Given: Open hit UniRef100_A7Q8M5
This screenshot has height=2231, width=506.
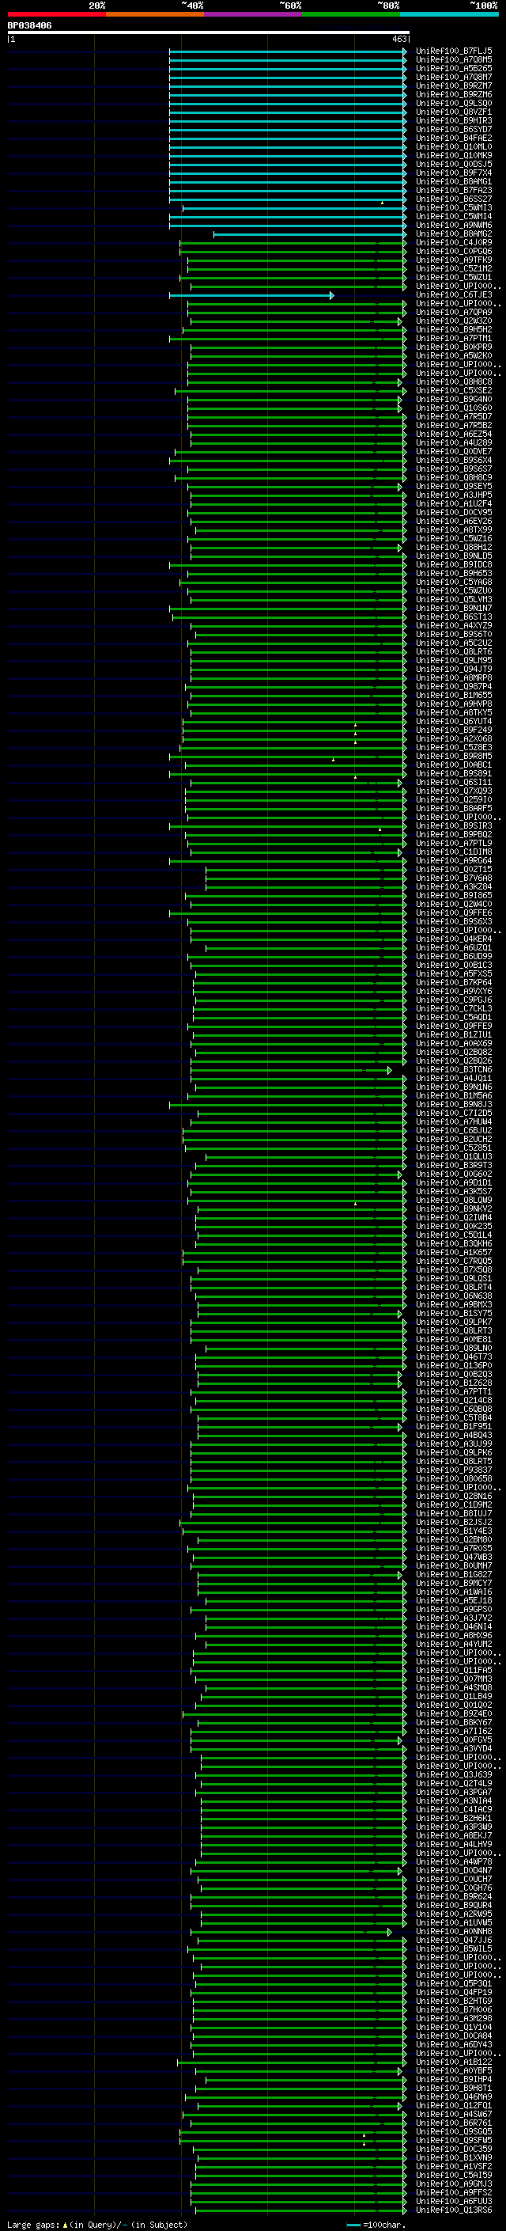Looking at the screenshot, I should 454,60.
